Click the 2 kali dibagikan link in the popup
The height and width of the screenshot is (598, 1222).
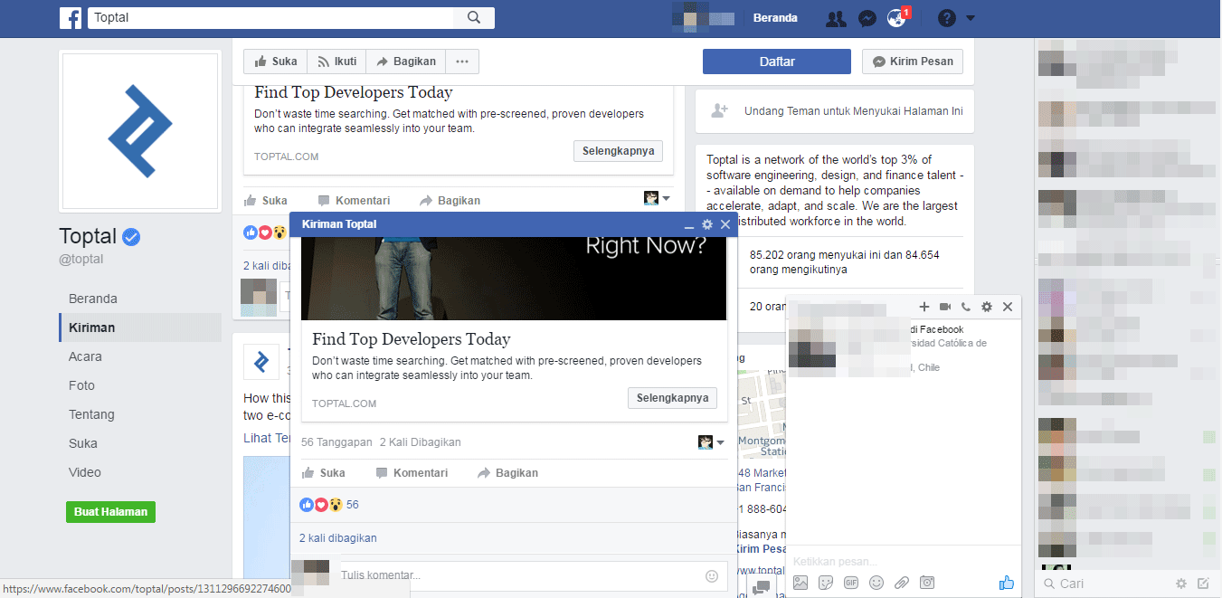pyautogui.click(x=338, y=538)
